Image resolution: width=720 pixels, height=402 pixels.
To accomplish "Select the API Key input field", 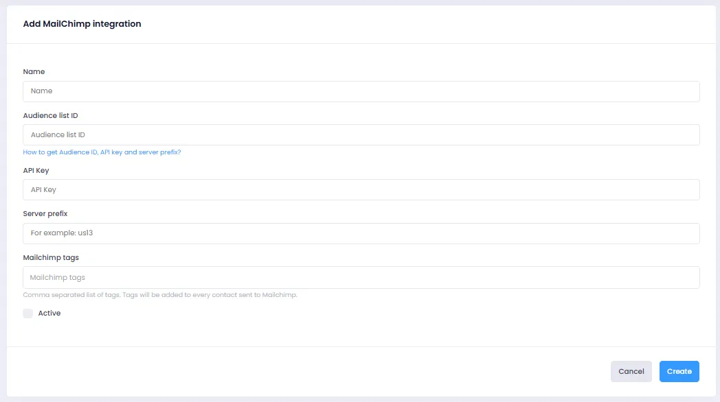I will 361,190.
